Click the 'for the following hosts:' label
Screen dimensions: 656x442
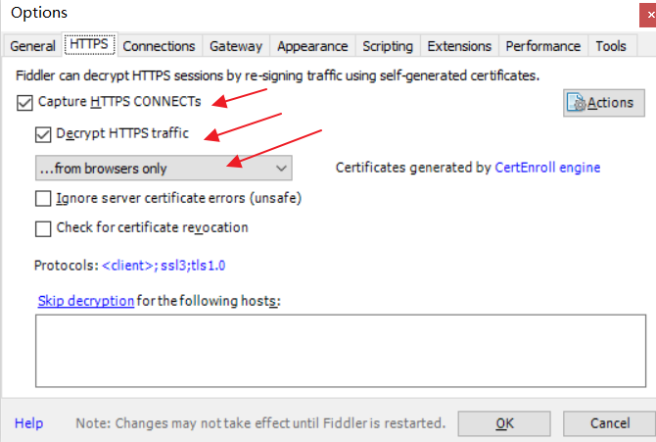click(x=209, y=301)
